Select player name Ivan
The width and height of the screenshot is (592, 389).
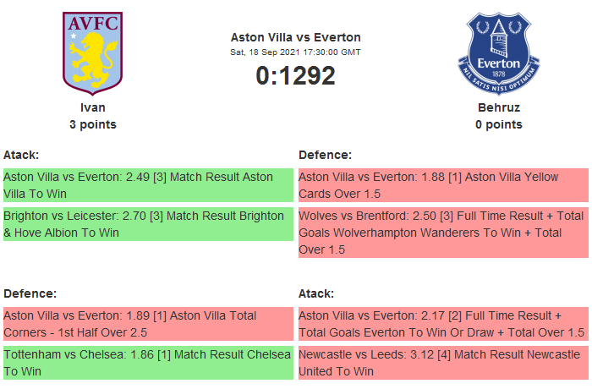pos(93,107)
